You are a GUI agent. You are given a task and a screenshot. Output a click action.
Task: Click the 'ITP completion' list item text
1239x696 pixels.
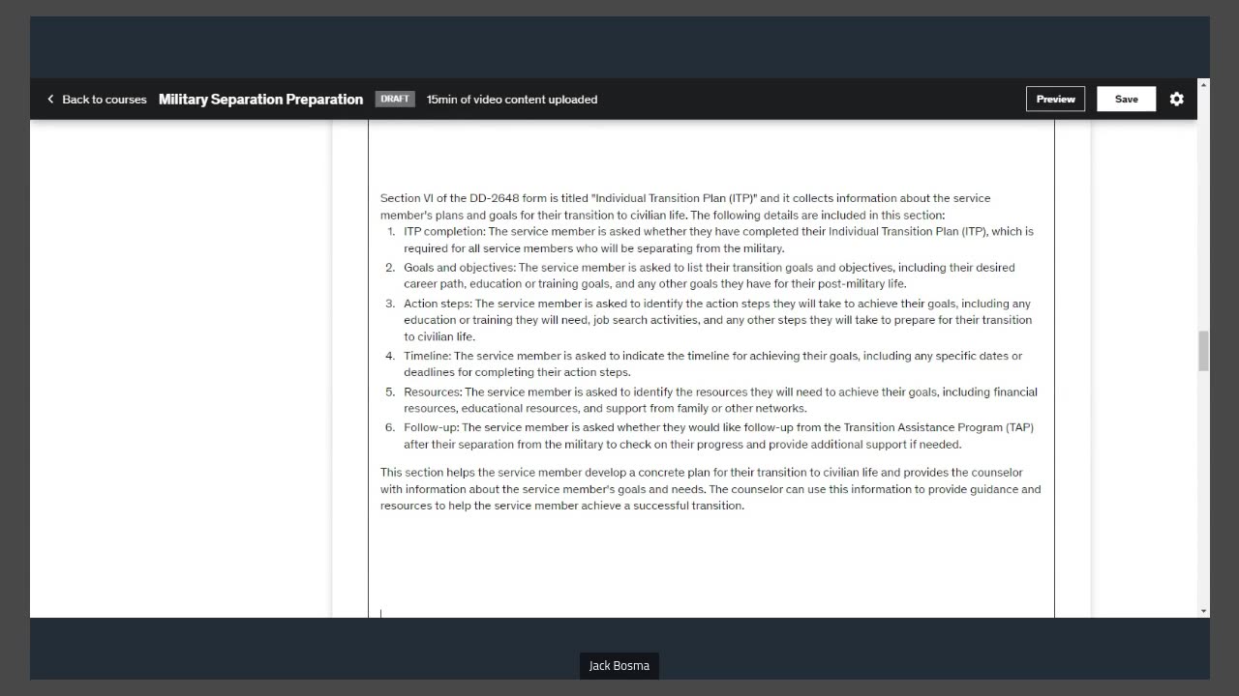(x=718, y=240)
